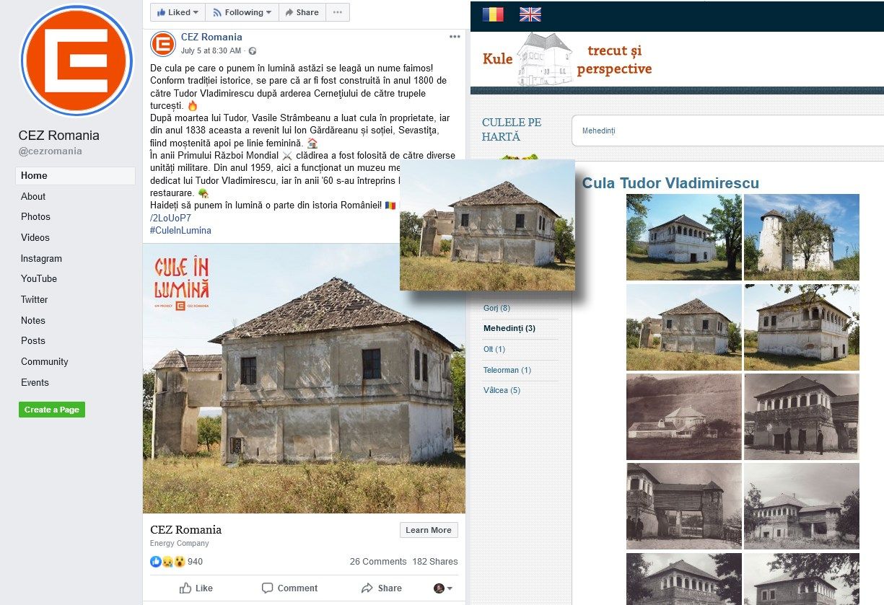
Task: Click the post reactions emoji count
Action: (x=177, y=562)
